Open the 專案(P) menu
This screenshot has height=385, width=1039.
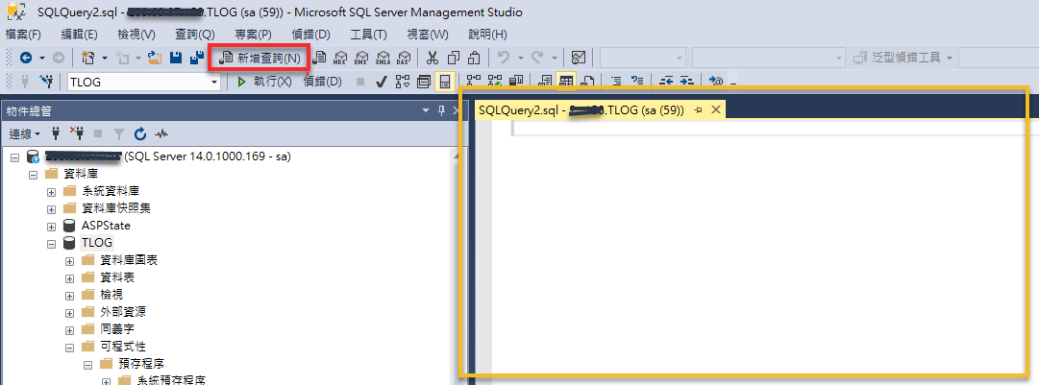point(253,35)
